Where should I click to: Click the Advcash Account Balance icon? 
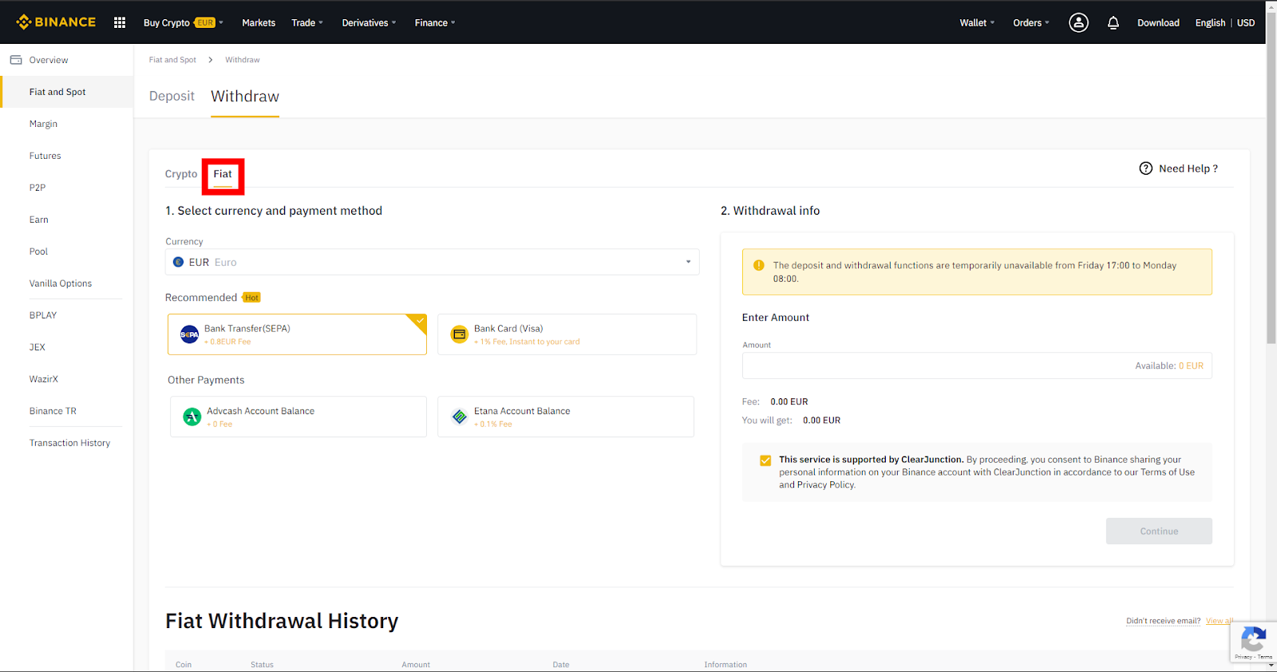192,417
